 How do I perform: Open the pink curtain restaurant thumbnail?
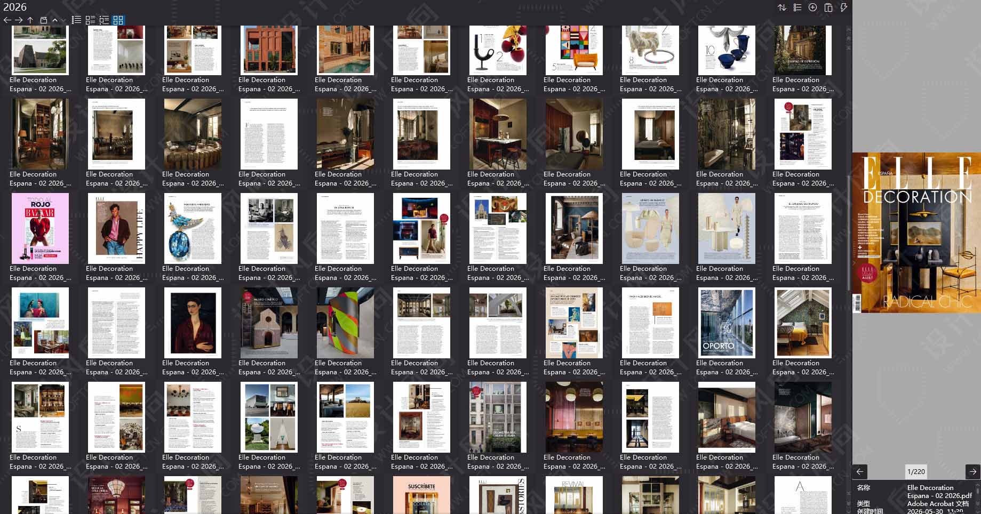[x=574, y=417]
